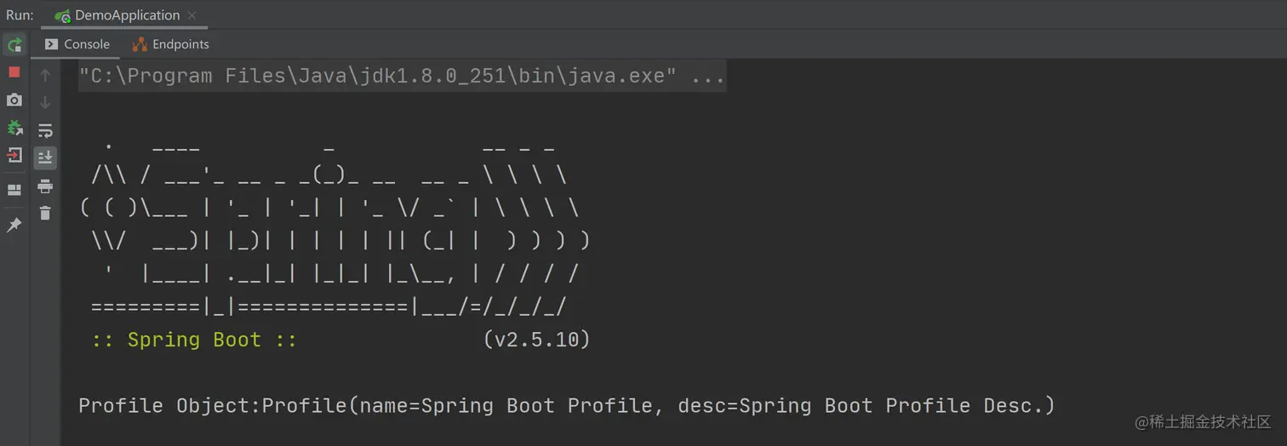Toggle soft-wrap in console
Image resolution: width=1287 pixels, height=446 pixels.
45,130
